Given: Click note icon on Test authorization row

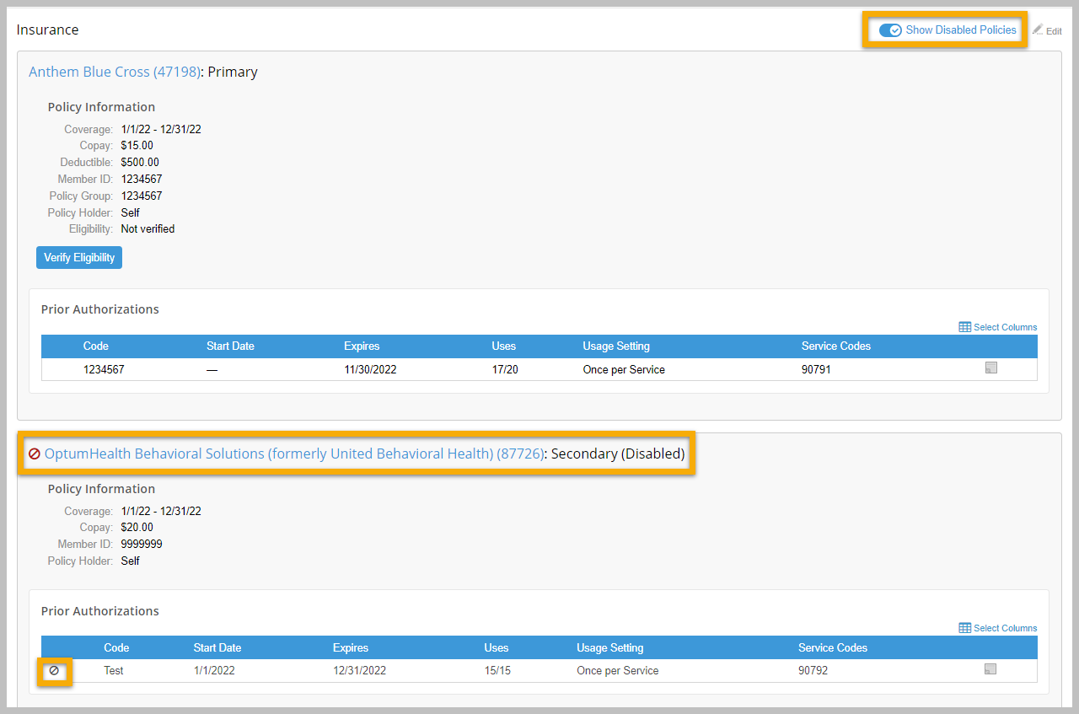Looking at the screenshot, I should click(x=991, y=669).
